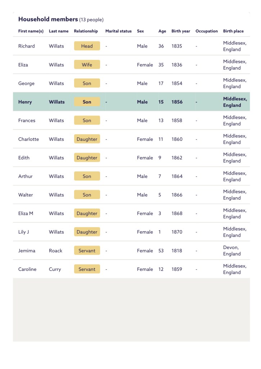Image resolution: width=261 pixels, height=369 pixels.
Task: Click the Occupation column header
Action: (x=206, y=31)
